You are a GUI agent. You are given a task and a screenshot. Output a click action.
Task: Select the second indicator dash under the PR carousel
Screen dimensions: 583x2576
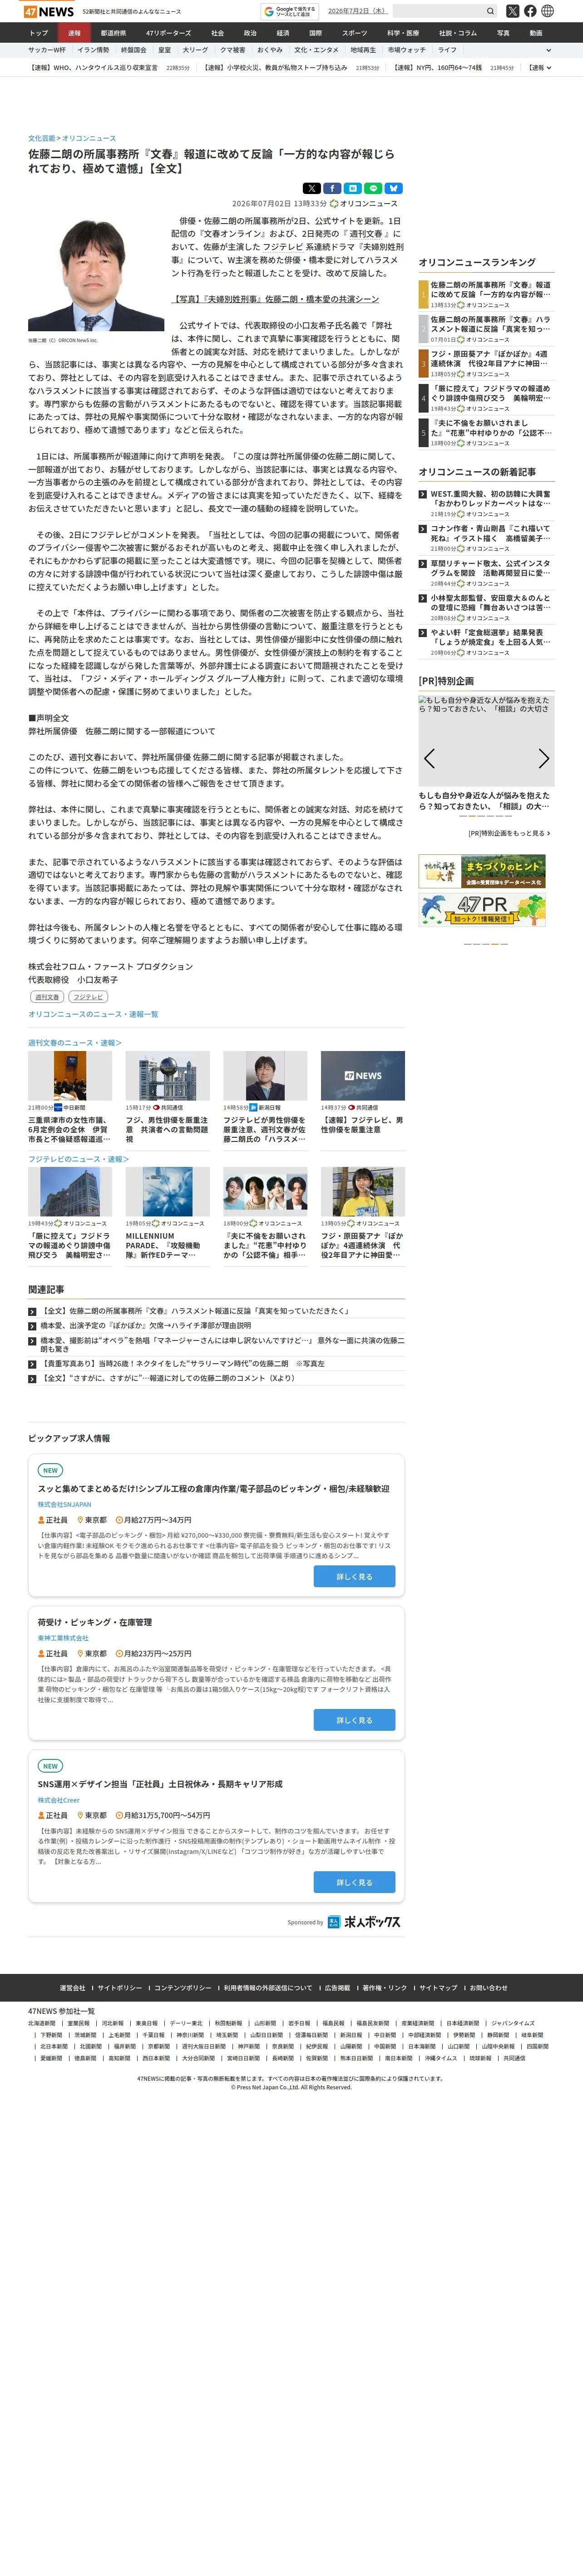[473, 816]
